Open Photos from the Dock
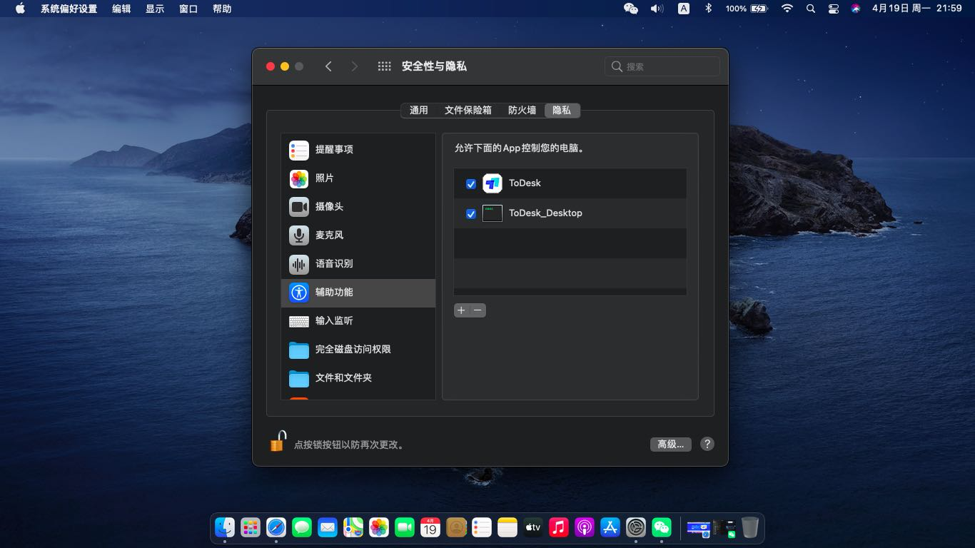 point(379,527)
